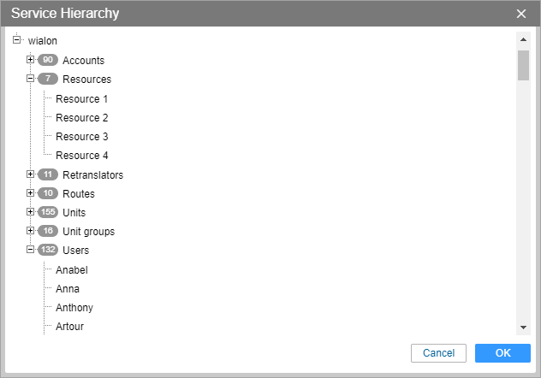Click the scrollbar down arrow

[x=523, y=328]
